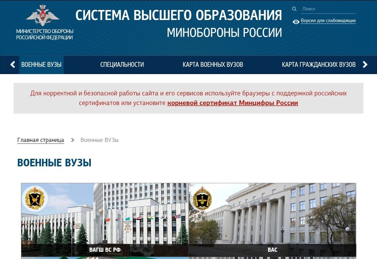Click the ВАГШ ВС РФ academy emblem

click(35, 198)
